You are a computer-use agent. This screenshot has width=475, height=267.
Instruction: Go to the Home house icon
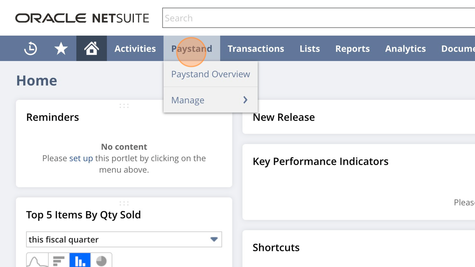(92, 48)
